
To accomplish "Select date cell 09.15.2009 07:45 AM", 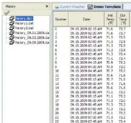I will coord(86,121).
